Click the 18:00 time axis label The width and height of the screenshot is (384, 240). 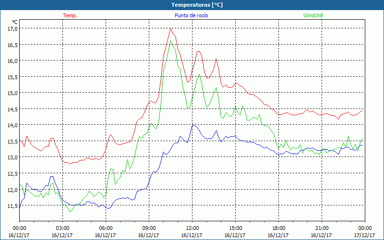[x=278, y=228]
